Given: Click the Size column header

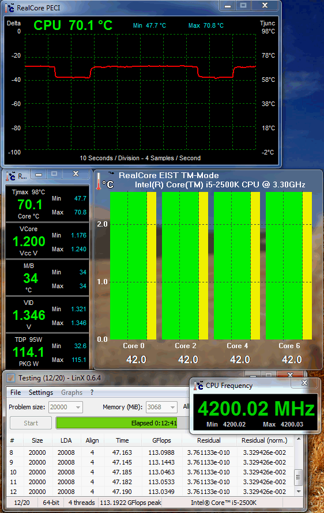Looking at the screenshot, I should pos(37,441).
